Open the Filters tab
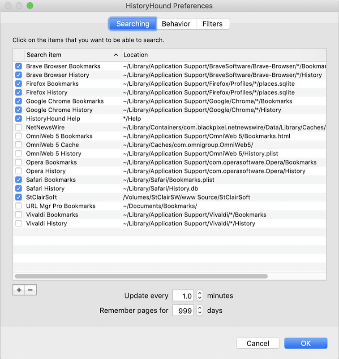339x359 pixels. tap(213, 24)
